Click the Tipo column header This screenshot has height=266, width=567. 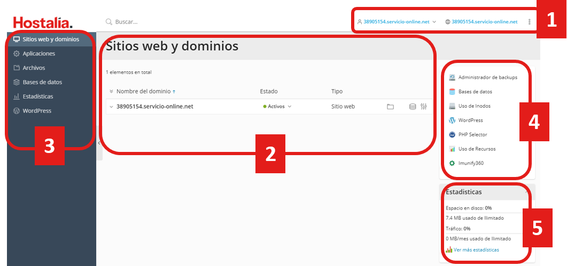click(337, 92)
